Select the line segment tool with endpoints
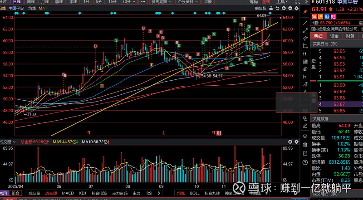Viewport: 363px width, 200px height. click(x=305, y=30)
